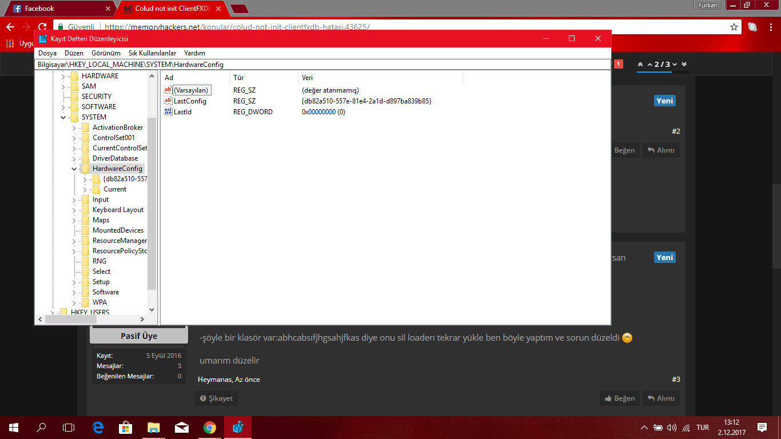Select the LastConfig value name
The image size is (781, 439).
190,101
